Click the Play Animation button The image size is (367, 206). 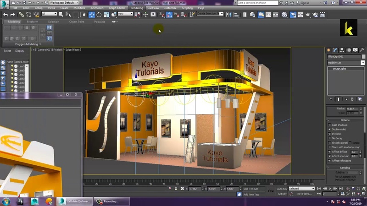pos(330,189)
